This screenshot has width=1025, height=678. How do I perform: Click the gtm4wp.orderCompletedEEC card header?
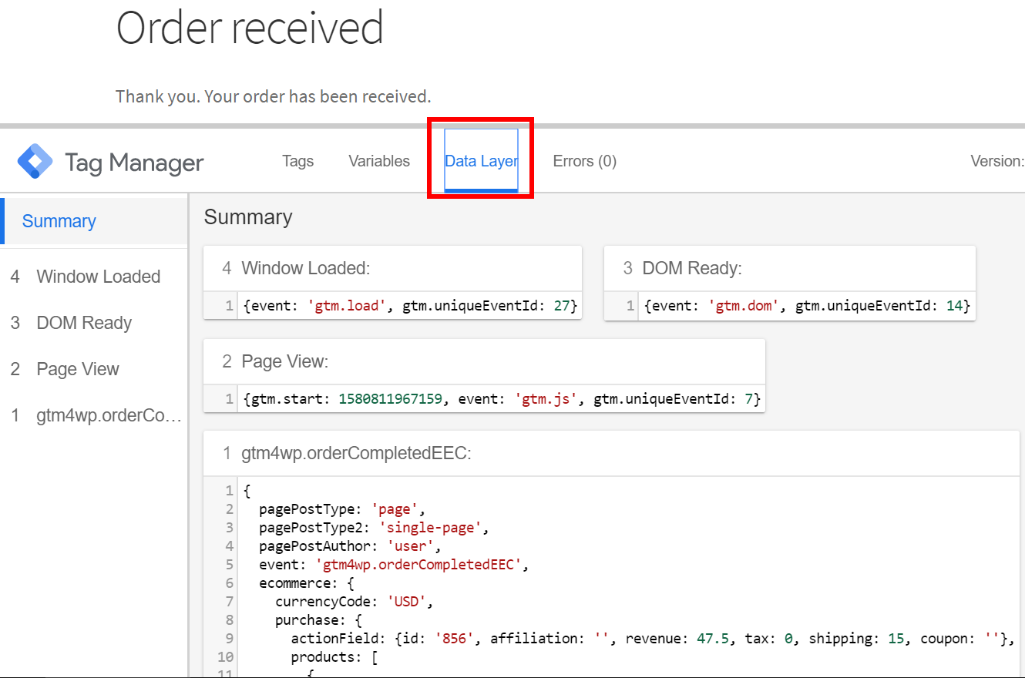tap(356, 454)
